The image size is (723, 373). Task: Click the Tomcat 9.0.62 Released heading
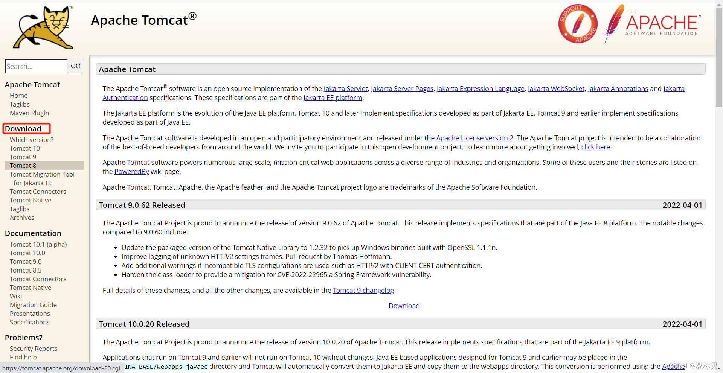pyautogui.click(x=142, y=205)
